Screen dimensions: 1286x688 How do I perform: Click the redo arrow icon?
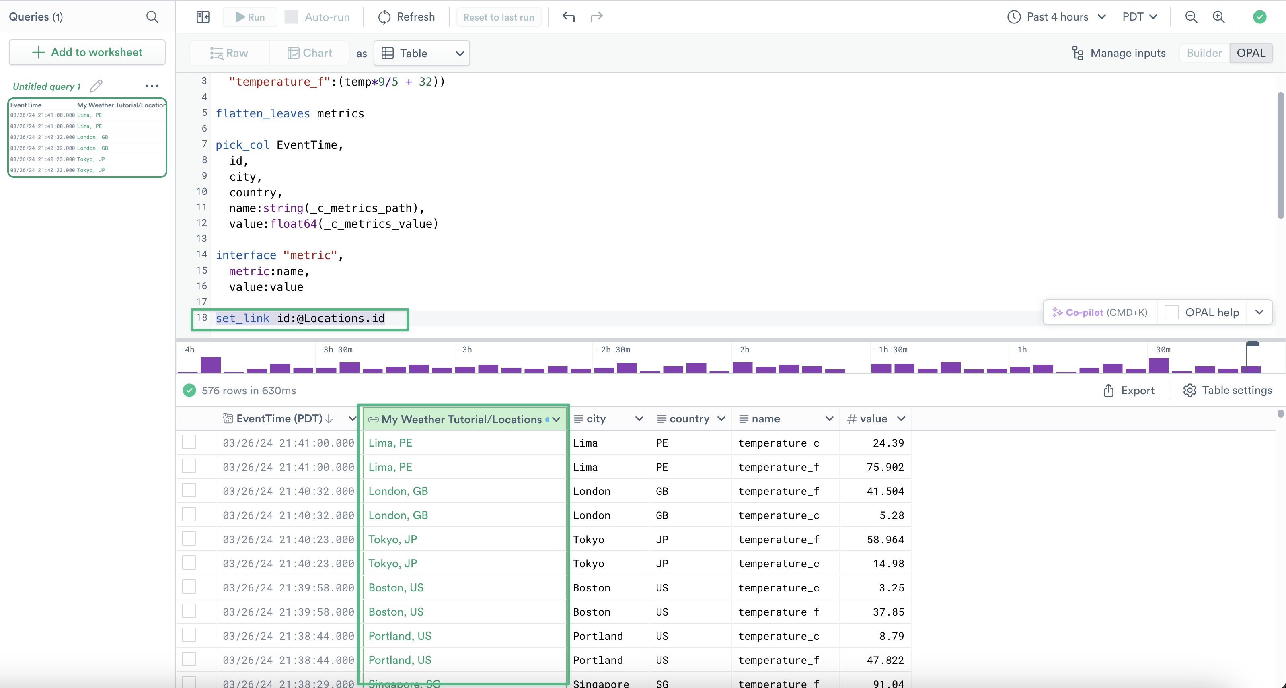(x=597, y=17)
